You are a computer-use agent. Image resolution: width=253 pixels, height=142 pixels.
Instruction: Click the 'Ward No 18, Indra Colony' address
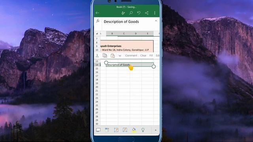tap(125, 50)
